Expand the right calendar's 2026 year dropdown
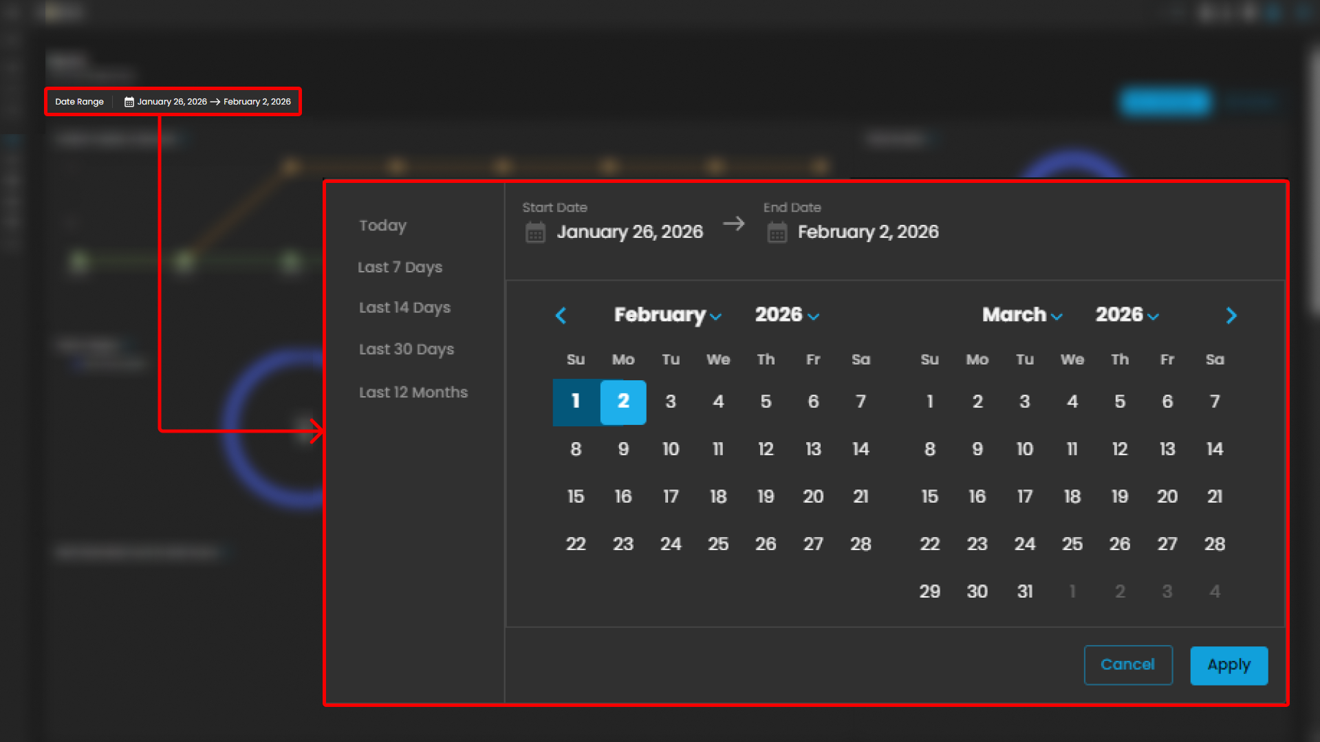This screenshot has width=1320, height=742. [x=1127, y=315]
